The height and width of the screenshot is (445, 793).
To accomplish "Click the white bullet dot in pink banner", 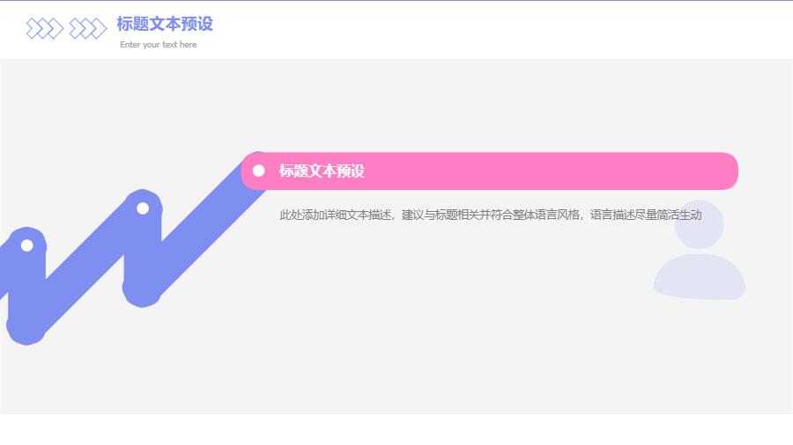I will (258, 171).
